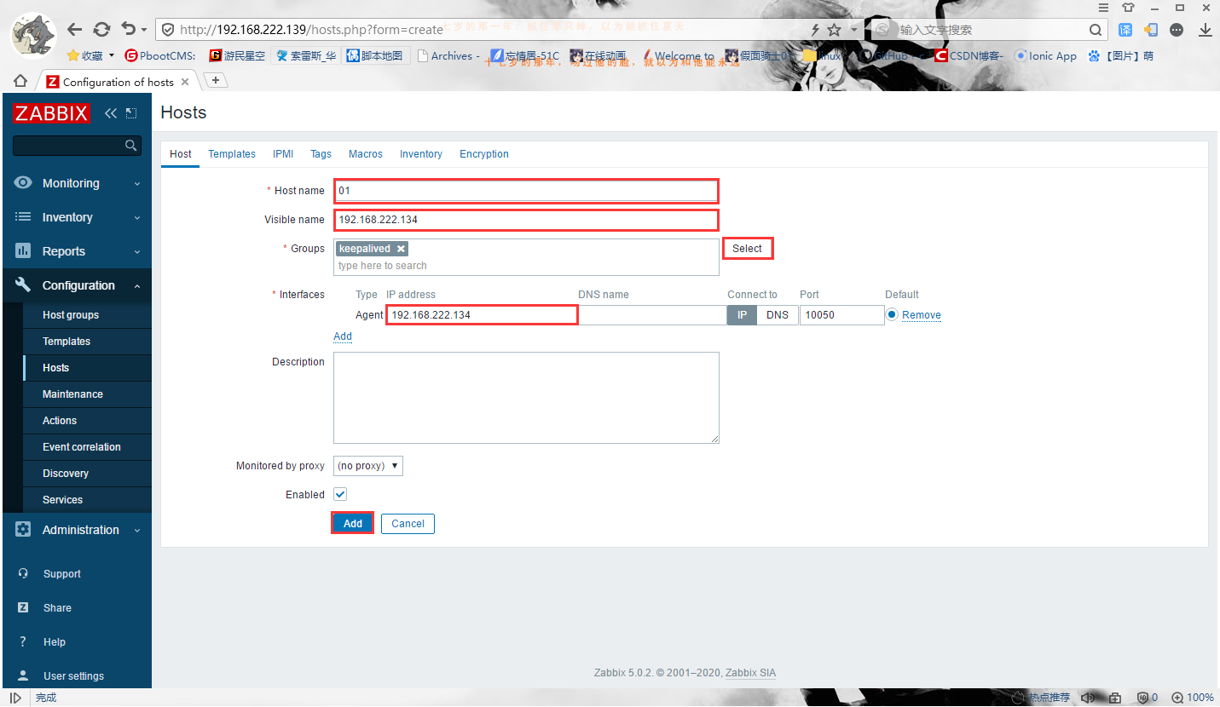The image size is (1220, 707).
Task: Click the Cancel button
Action: (408, 523)
